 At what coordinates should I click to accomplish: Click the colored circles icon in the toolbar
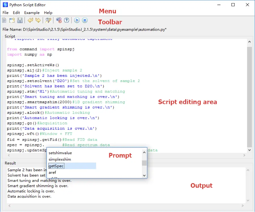click(x=59, y=20)
